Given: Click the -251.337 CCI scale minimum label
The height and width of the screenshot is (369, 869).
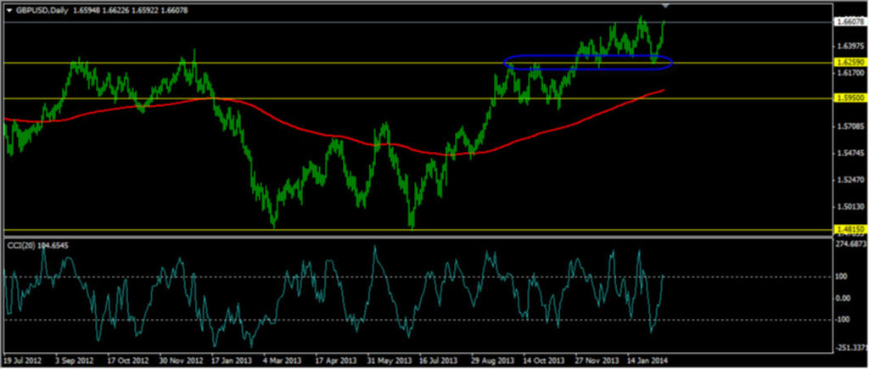Looking at the screenshot, I should (x=852, y=348).
